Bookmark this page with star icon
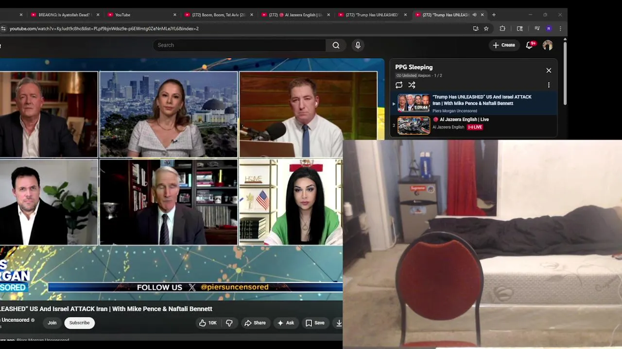The height and width of the screenshot is (349, 622). [x=486, y=29]
